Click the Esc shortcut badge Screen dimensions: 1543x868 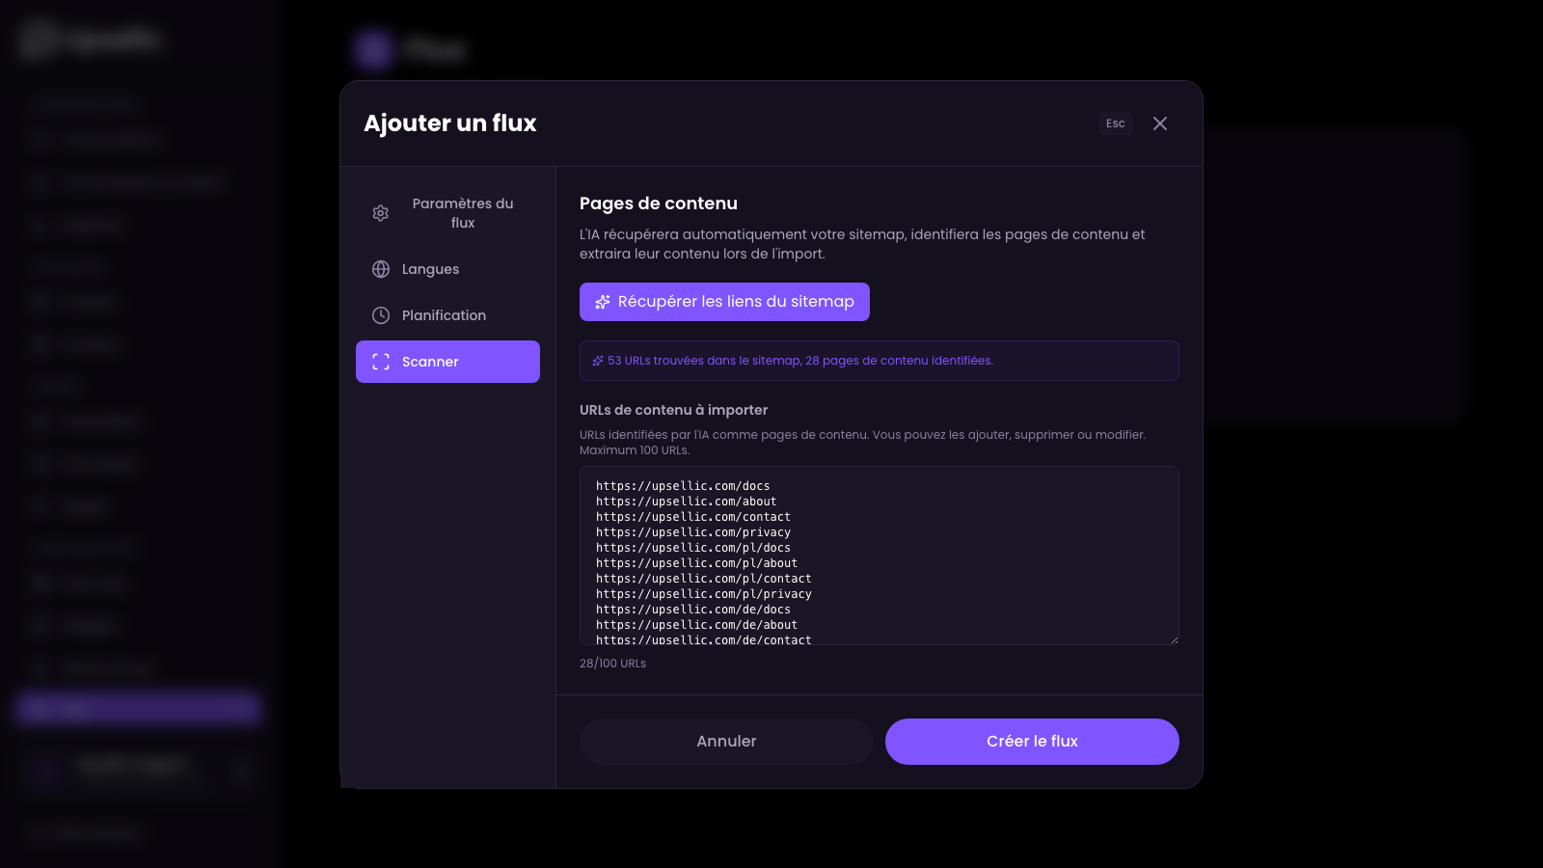[1115, 123]
